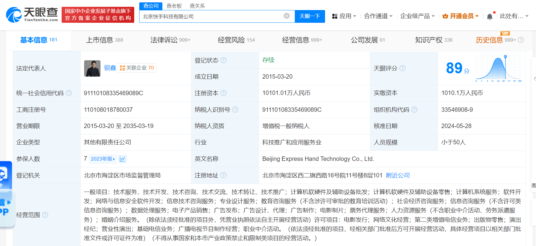Click the 89分 score value
This screenshot has height=246, width=536.
pyautogui.click(x=458, y=68)
